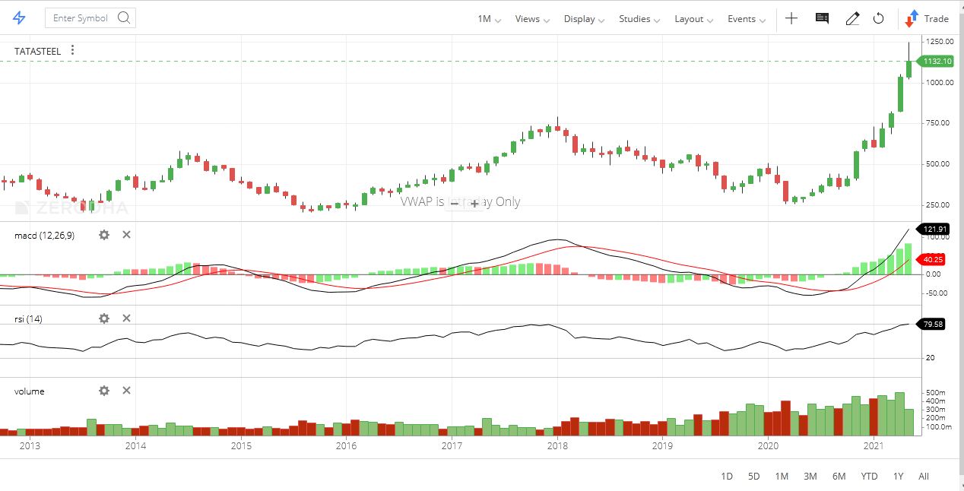
Task: Add an indicator with the plus icon
Action: [x=791, y=17]
